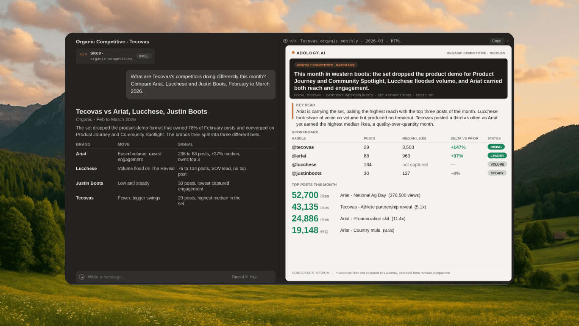The image size is (579, 326).
Task: Click the heading Tecovas vs Ariat, Lucchese, Justin Boots
Action: (142, 112)
